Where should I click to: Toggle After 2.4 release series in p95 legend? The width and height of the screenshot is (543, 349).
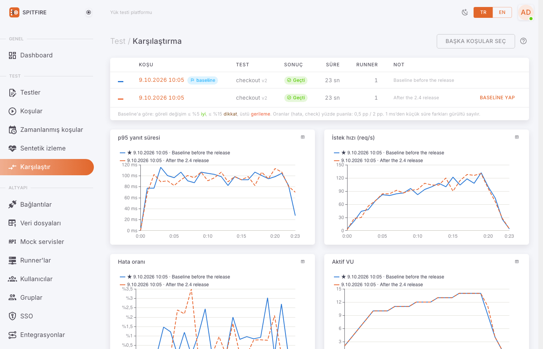pyautogui.click(x=164, y=161)
